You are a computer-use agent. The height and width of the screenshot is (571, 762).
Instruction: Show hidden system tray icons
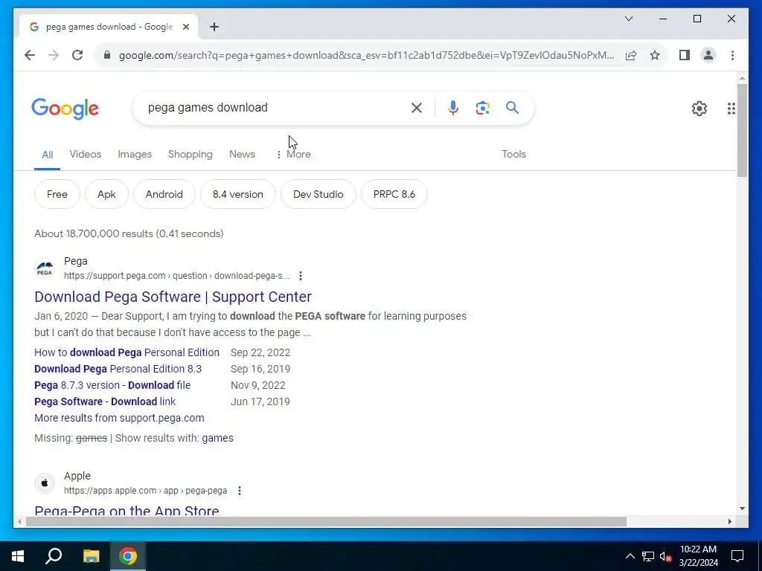tap(630, 556)
